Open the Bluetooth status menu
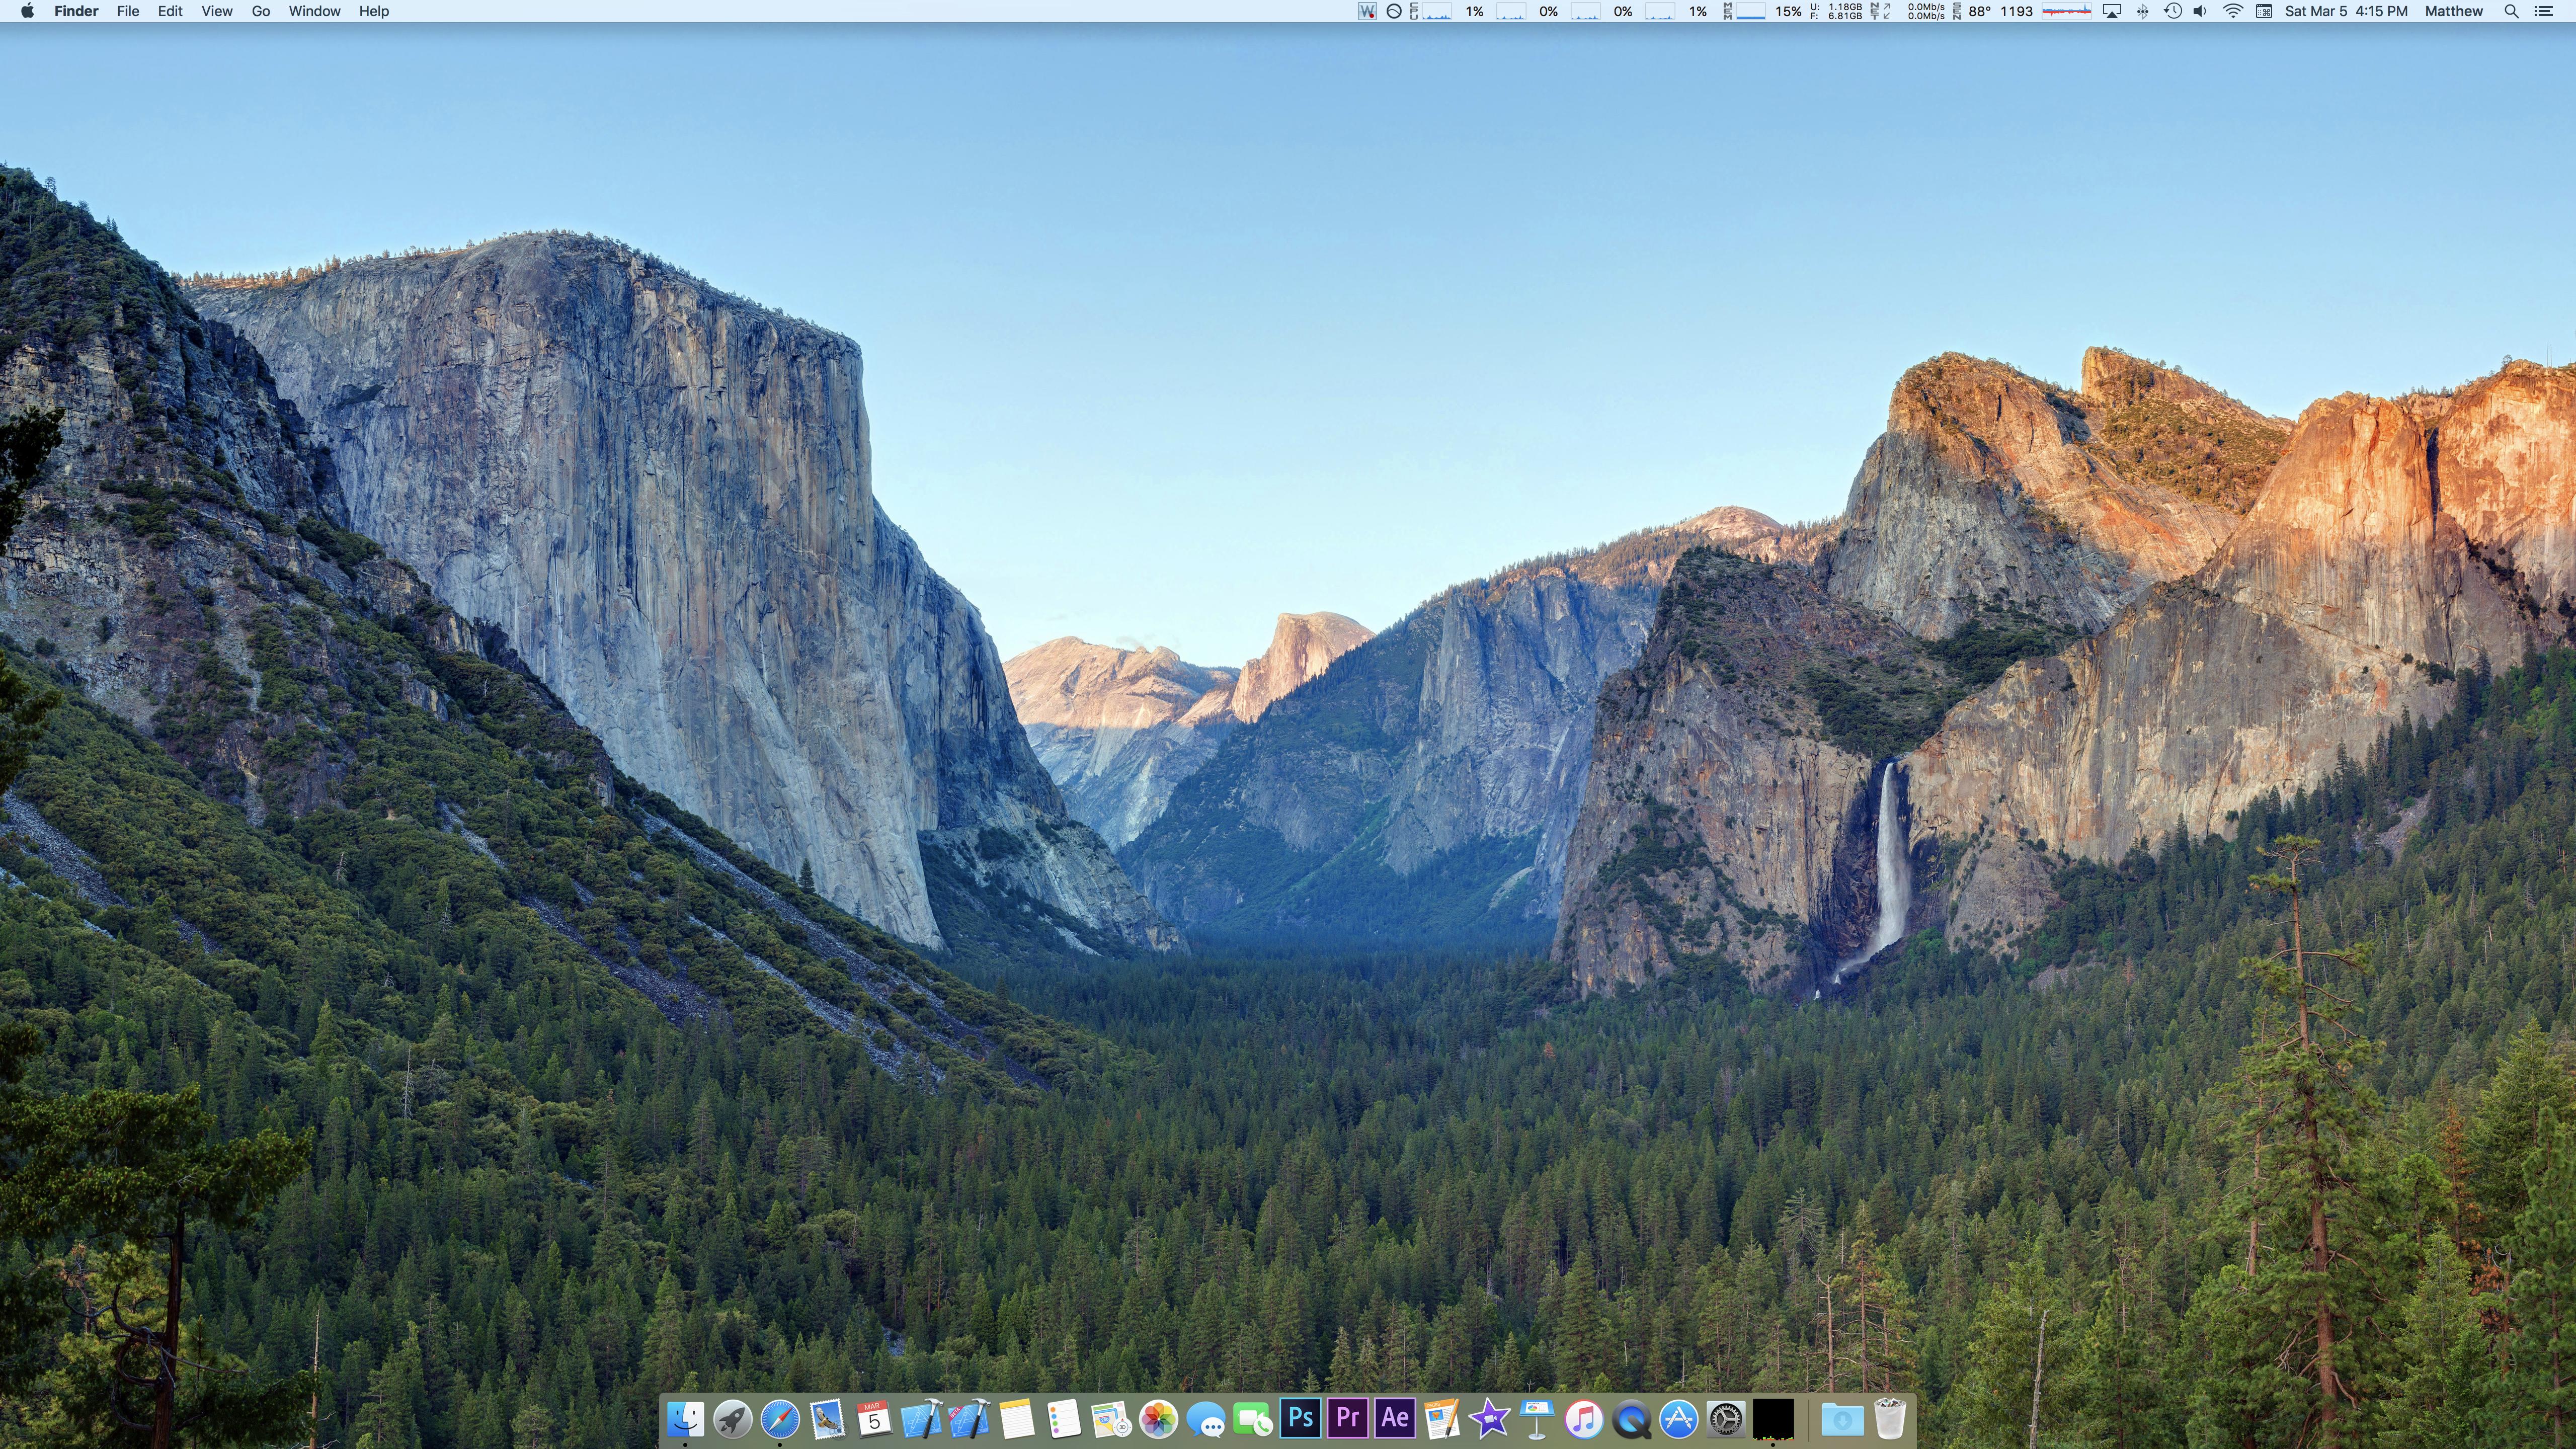 [2142, 11]
